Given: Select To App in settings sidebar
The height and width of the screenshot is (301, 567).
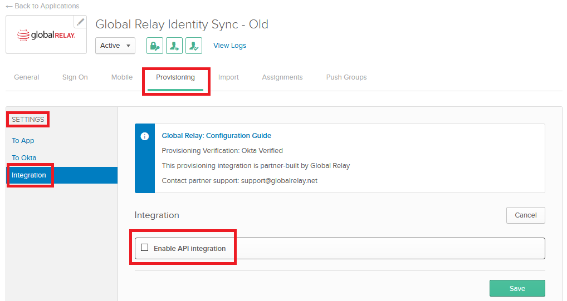Looking at the screenshot, I should [x=23, y=141].
